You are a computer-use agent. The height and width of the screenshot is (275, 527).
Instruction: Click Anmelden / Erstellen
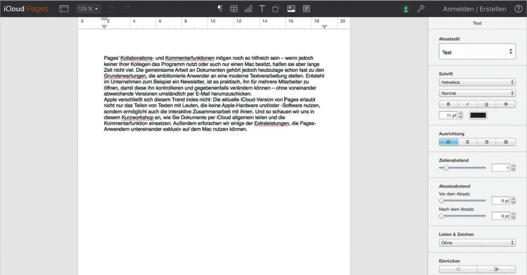[474, 9]
